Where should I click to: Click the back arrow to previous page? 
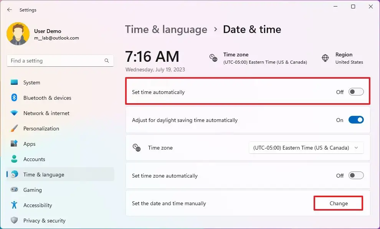9,10
